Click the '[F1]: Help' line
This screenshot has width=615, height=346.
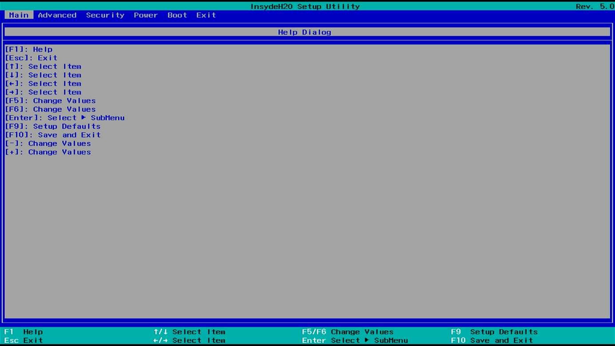click(29, 49)
